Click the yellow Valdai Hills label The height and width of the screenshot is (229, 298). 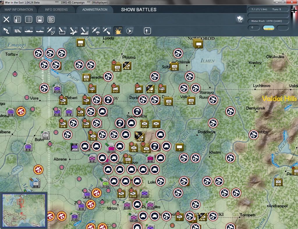click(279, 98)
